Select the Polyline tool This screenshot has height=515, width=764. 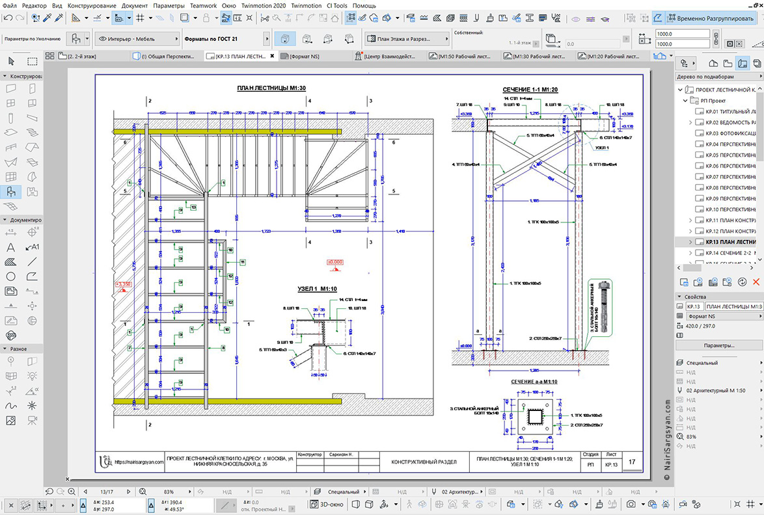pyautogui.click(x=32, y=276)
